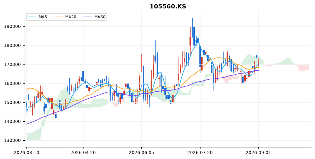The width and height of the screenshot is (315, 159).
Task: Click the orange MA20 legend line sample
Action: 59,17
